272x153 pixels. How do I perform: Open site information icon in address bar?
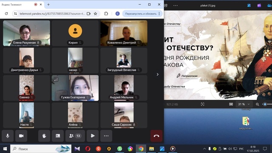[x=15, y=14]
